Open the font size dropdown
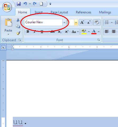This screenshot has height=127, width=118. (76, 22)
